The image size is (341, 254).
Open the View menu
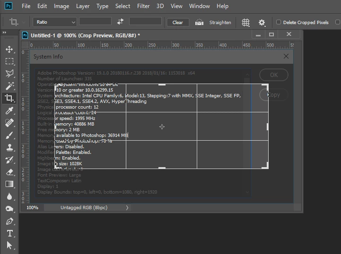click(x=176, y=6)
